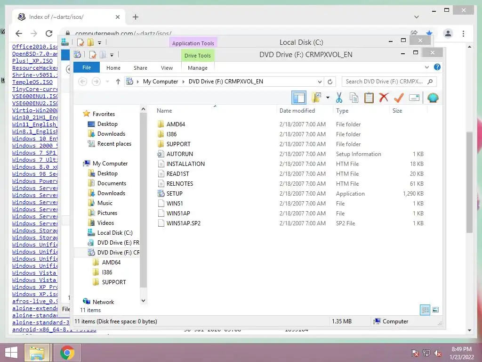Click the Office2010.iso link

tap(35, 47)
